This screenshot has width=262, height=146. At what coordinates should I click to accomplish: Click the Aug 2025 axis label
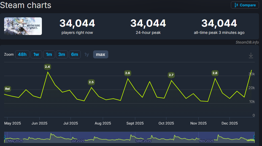click(103, 123)
